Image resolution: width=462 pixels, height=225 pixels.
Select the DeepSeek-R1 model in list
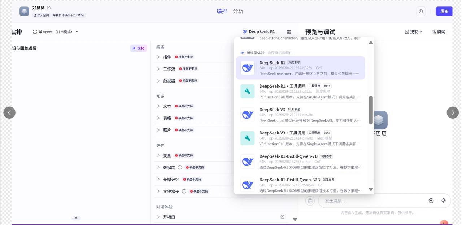pyautogui.click(x=300, y=68)
